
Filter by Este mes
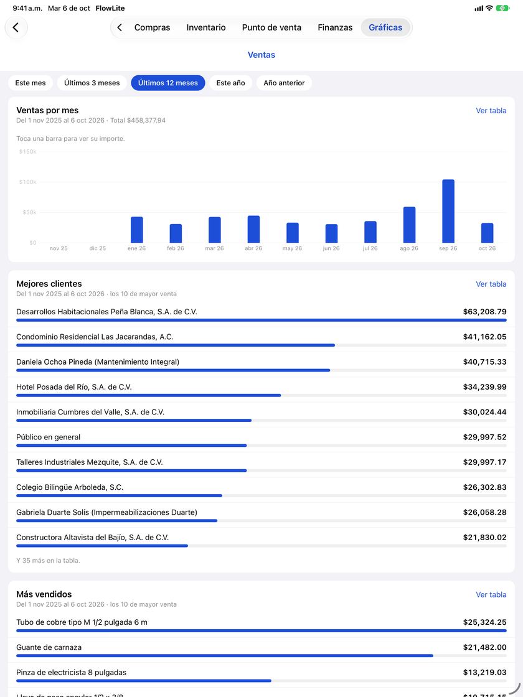pos(31,83)
